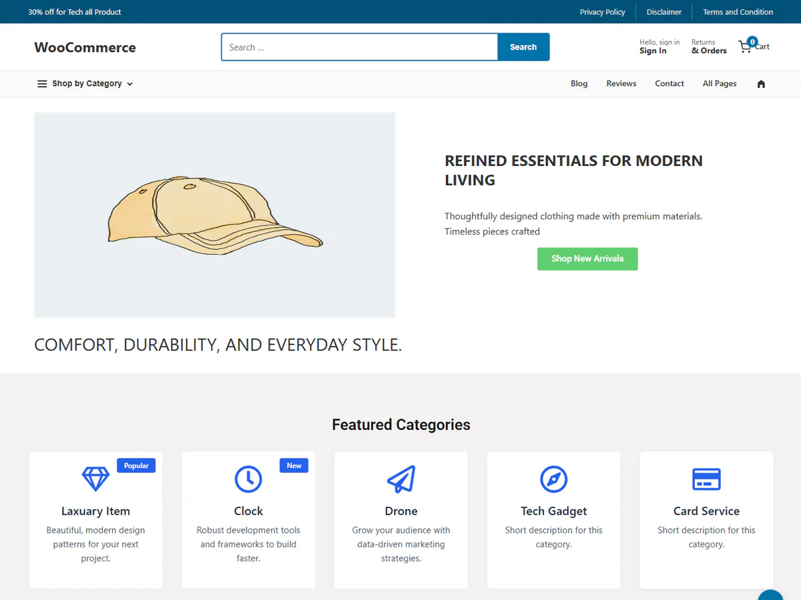Click the Popular badge on Laxuary Item
Viewport: 801px width, 600px height.
(x=136, y=465)
